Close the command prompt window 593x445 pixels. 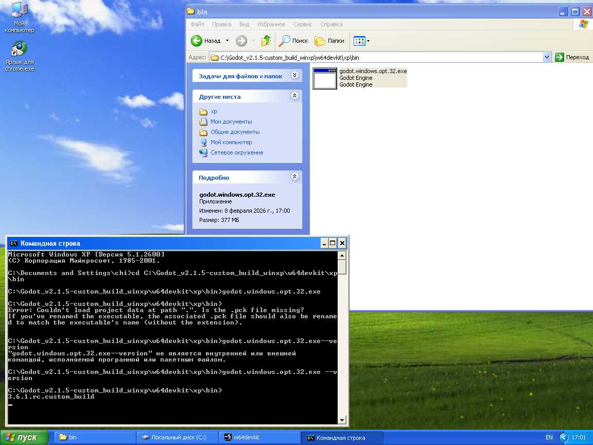coord(342,243)
